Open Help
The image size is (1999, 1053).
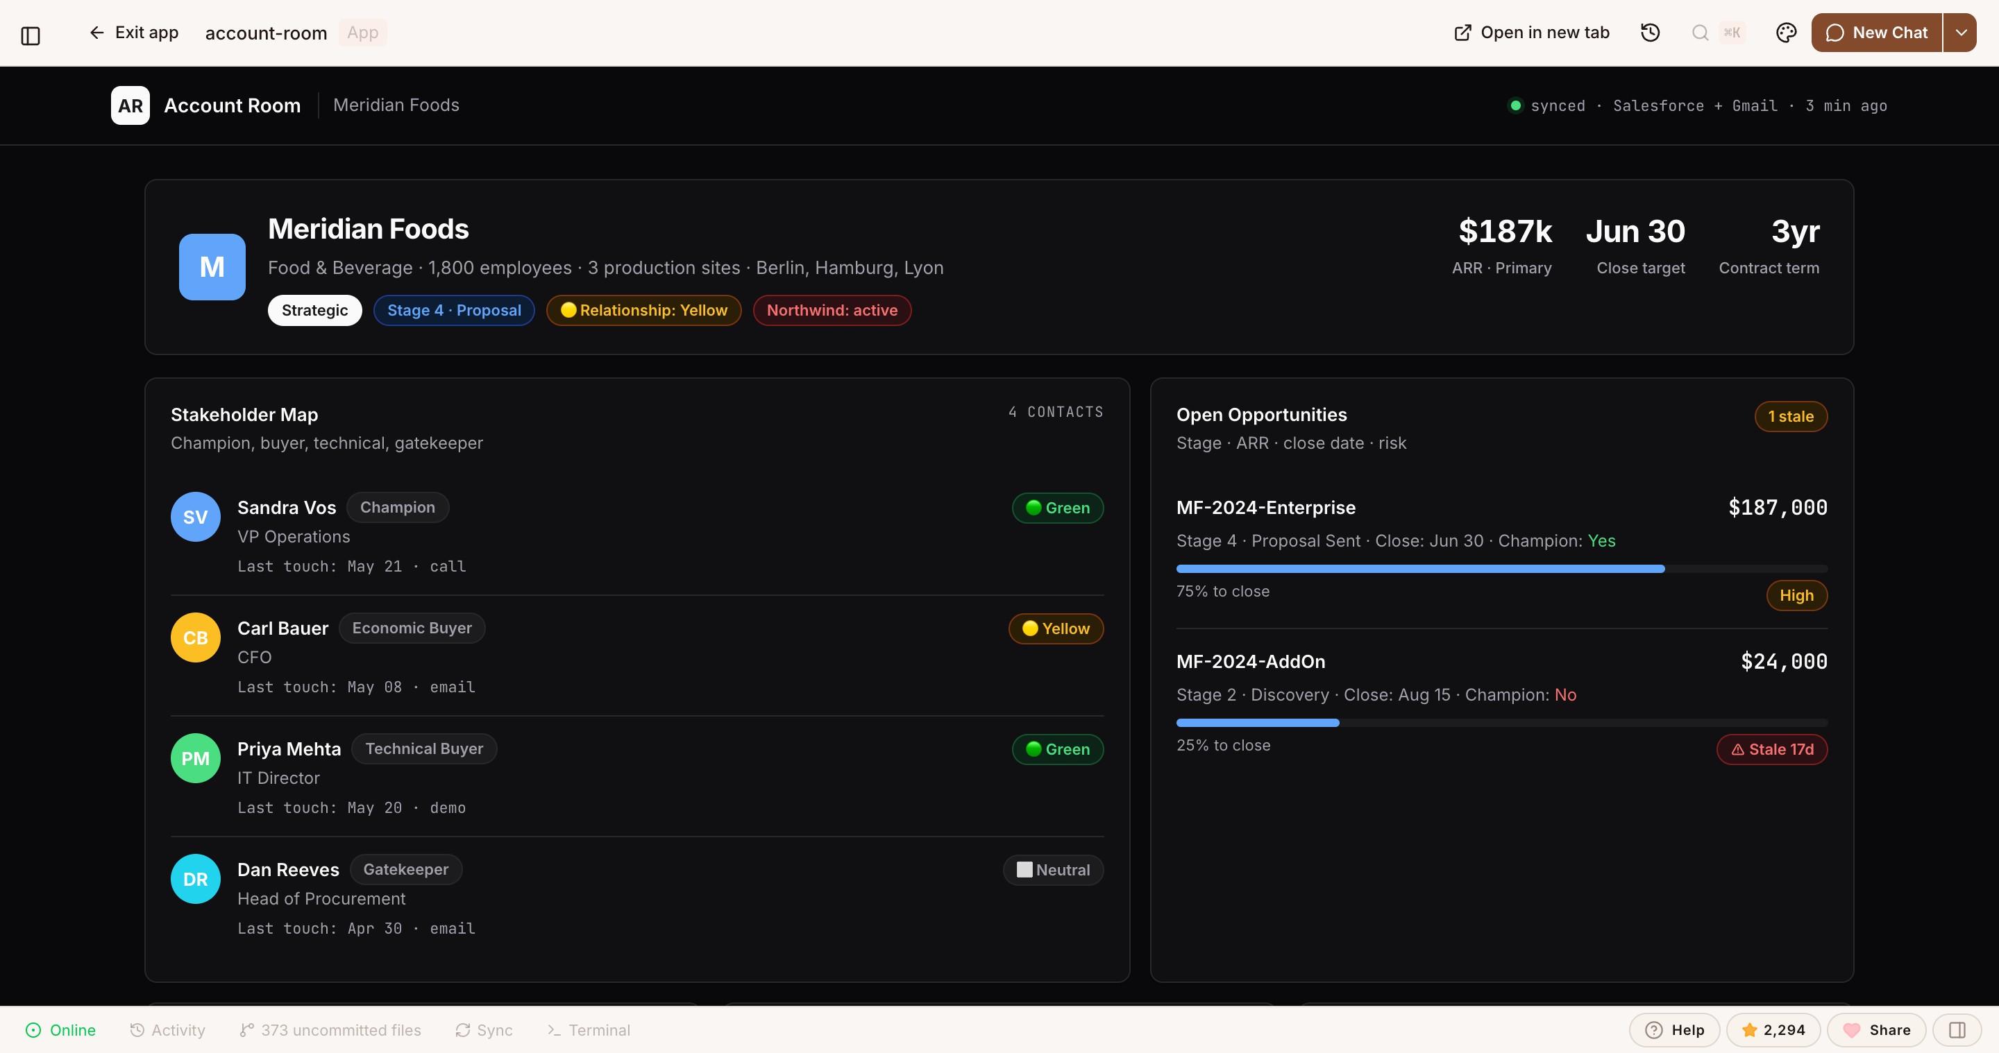pyautogui.click(x=1674, y=1031)
